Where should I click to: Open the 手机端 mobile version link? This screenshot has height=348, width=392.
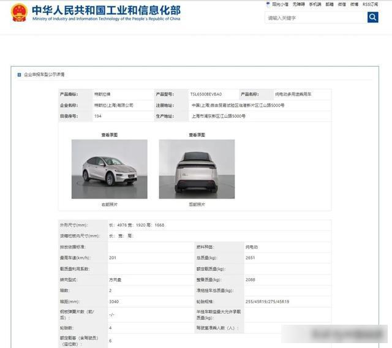tap(315, 4)
